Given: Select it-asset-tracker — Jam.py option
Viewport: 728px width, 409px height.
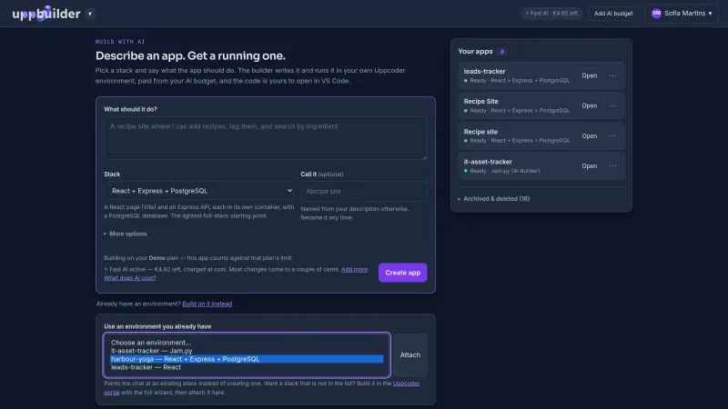Looking at the screenshot, I should 247,351.
